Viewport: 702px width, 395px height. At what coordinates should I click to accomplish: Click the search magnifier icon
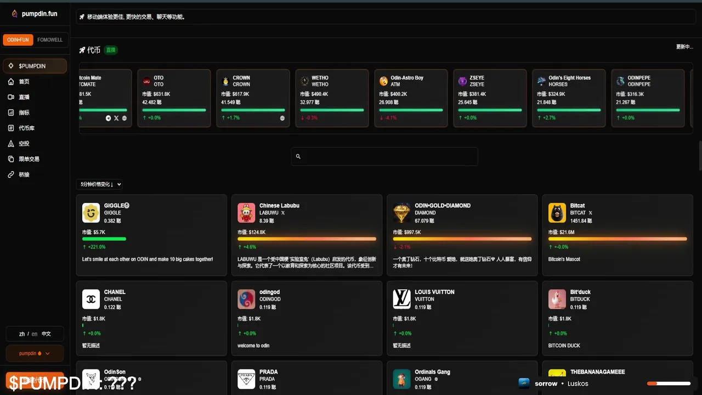tap(298, 156)
